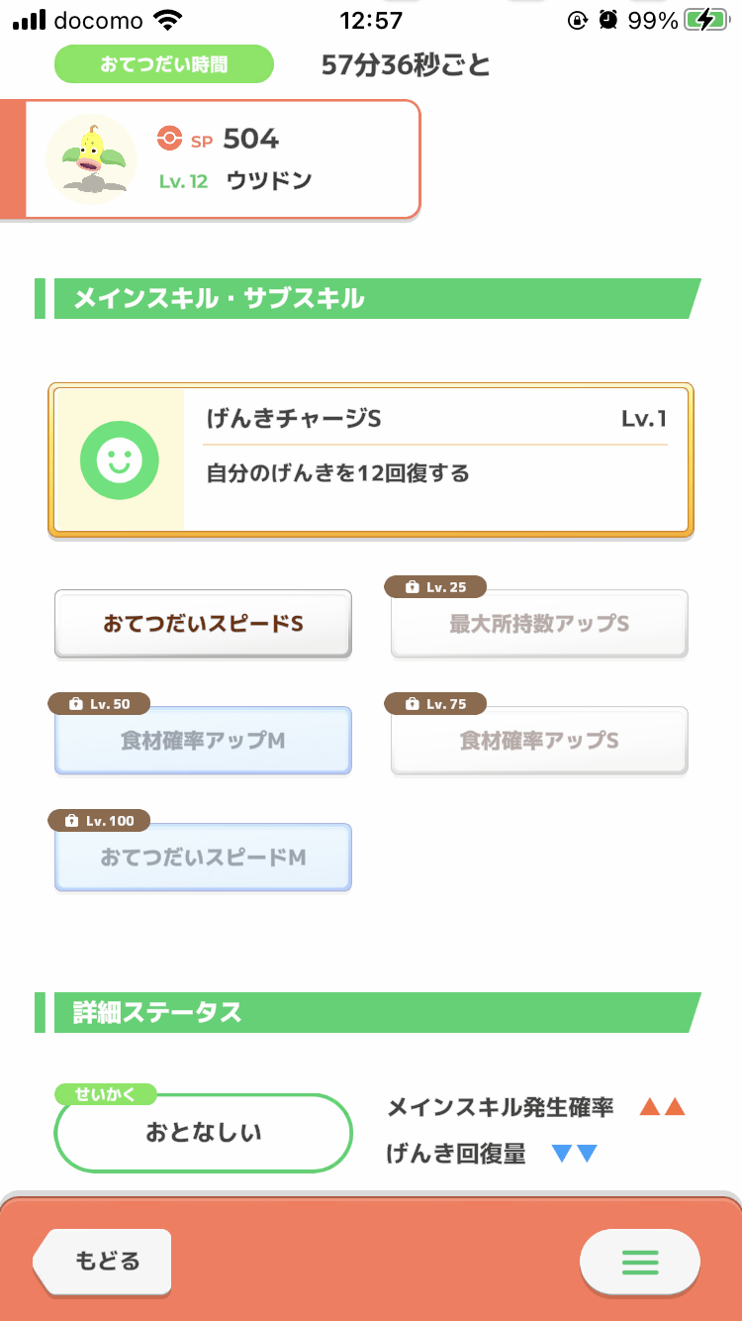Tap the Lv. 100 lock badge
Image resolution: width=742 pixels, height=1321 pixels.
(x=99, y=821)
